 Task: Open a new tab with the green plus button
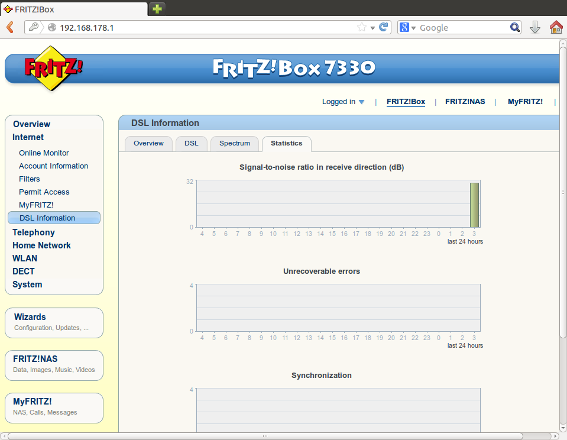pyautogui.click(x=157, y=8)
